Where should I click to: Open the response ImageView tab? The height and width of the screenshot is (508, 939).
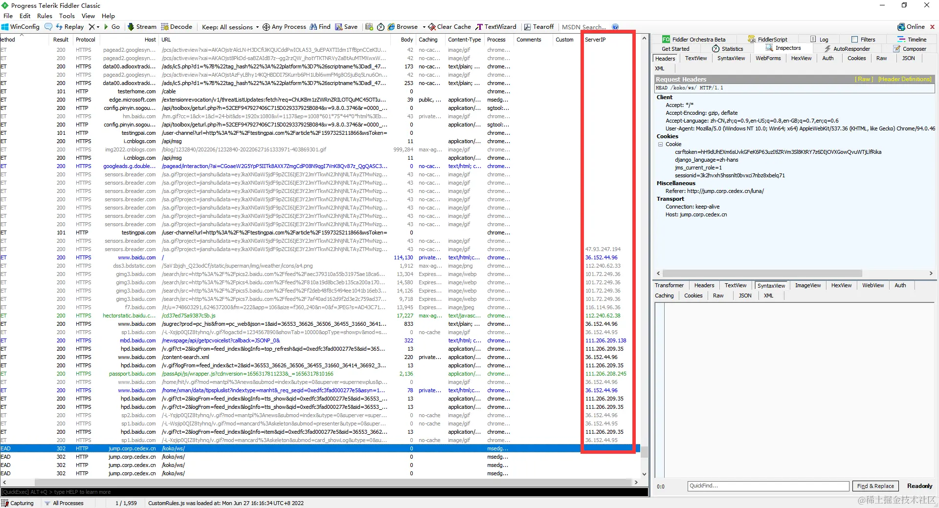coord(808,285)
